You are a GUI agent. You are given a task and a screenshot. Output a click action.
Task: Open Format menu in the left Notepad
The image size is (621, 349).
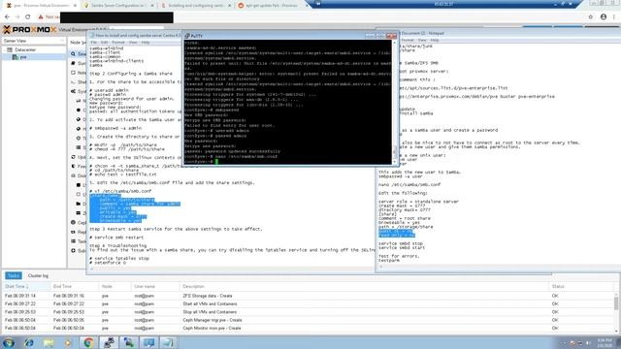[118, 43]
